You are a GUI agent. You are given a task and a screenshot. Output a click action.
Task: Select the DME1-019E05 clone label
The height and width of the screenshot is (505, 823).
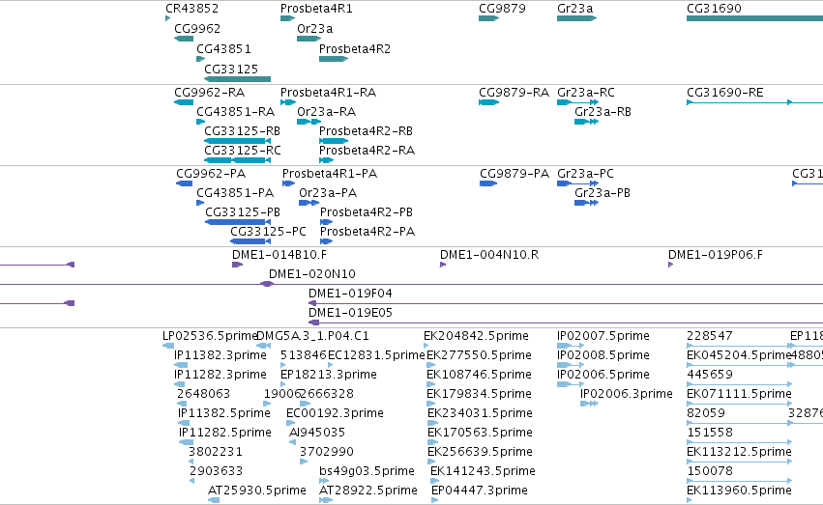point(351,313)
